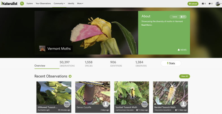Image resolution: width=222 pixels, height=114 pixels.
Task: Click the arrow icon beside Recent Observations
Action: click(70, 76)
